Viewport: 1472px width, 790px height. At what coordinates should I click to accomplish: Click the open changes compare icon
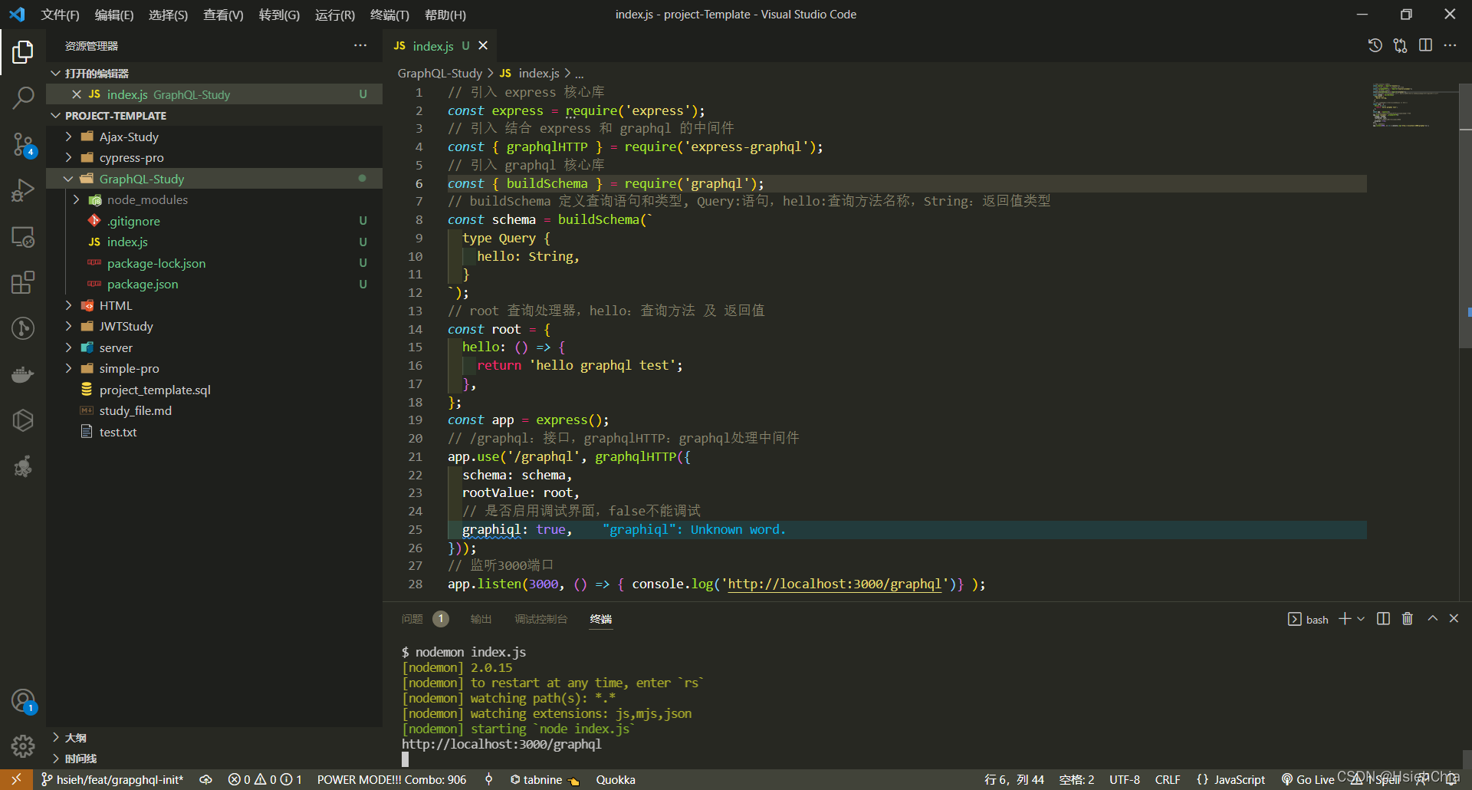click(1400, 46)
